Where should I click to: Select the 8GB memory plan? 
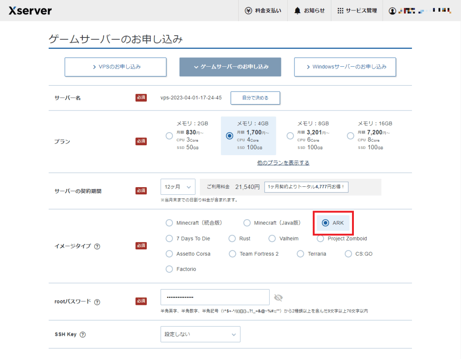290,136
